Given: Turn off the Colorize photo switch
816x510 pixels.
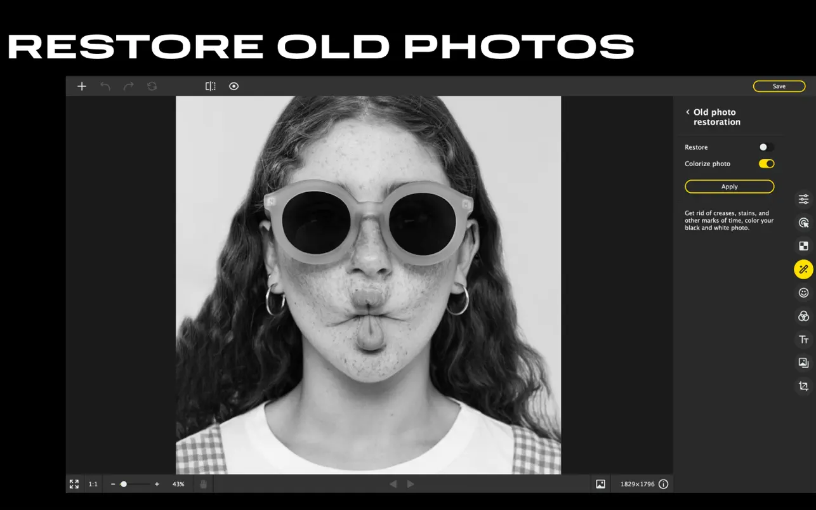Looking at the screenshot, I should pyautogui.click(x=766, y=164).
